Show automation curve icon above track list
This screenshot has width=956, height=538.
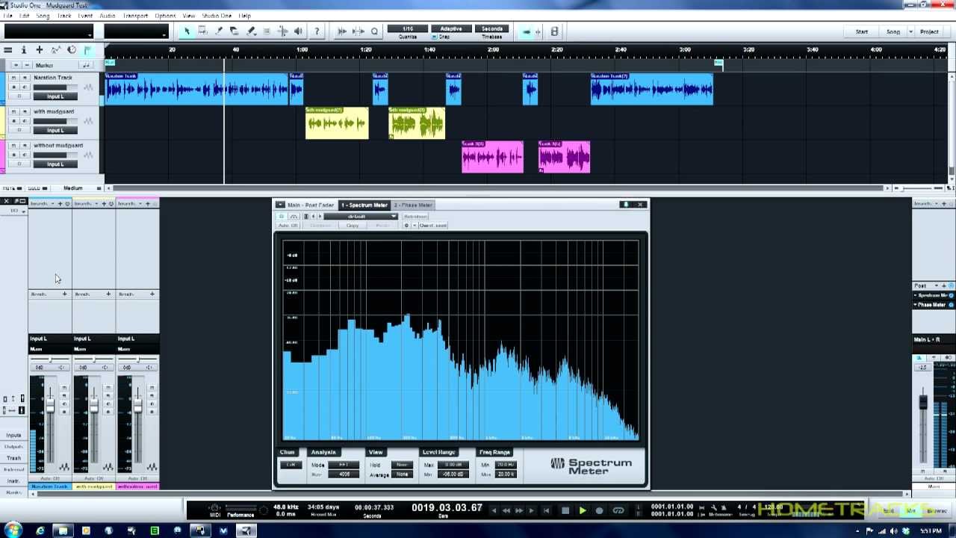55,50
